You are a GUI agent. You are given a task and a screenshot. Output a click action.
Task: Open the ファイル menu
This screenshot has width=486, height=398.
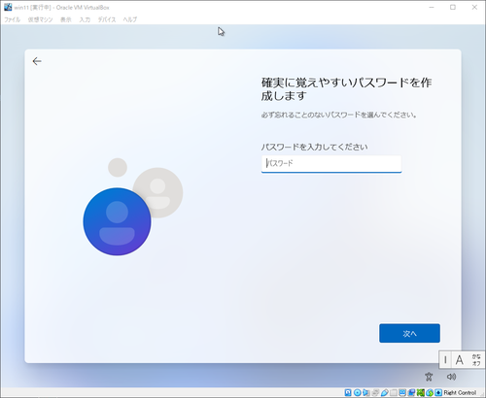click(12, 19)
